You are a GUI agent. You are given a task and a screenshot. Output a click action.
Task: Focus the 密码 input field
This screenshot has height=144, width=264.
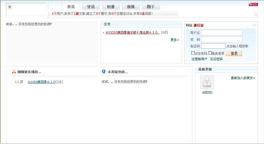click(222, 39)
